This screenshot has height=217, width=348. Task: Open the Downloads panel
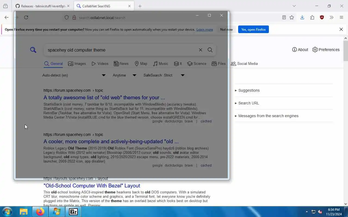pyautogui.click(x=302, y=17)
